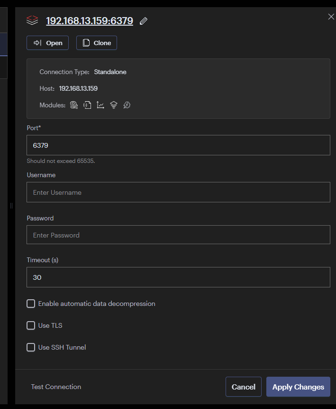This screenshot has height=409, width=336.
Task: Run Test Connection
Action: [56, 387]
